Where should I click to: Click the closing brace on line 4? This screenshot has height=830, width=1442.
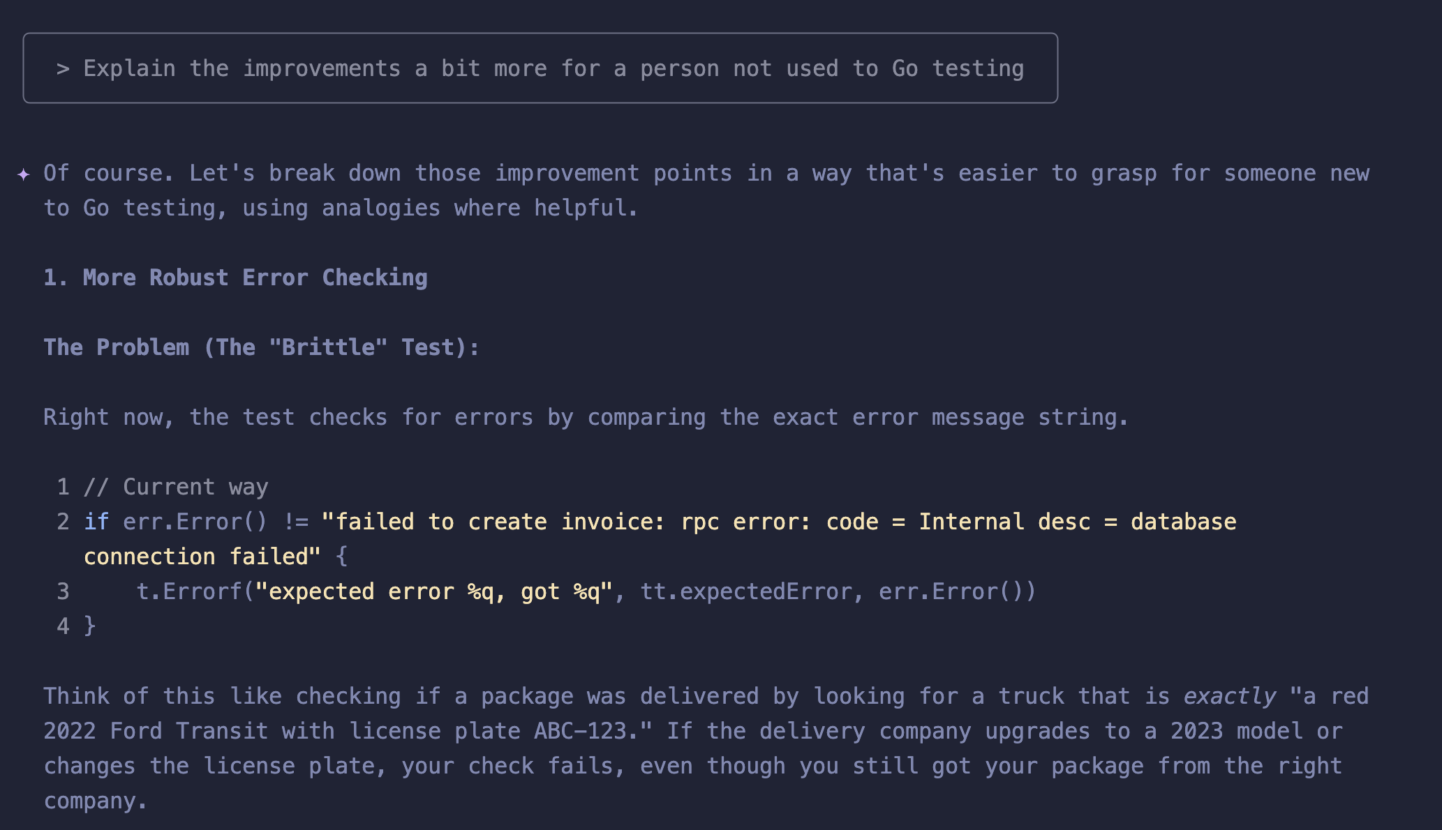[x=89, y=626]
